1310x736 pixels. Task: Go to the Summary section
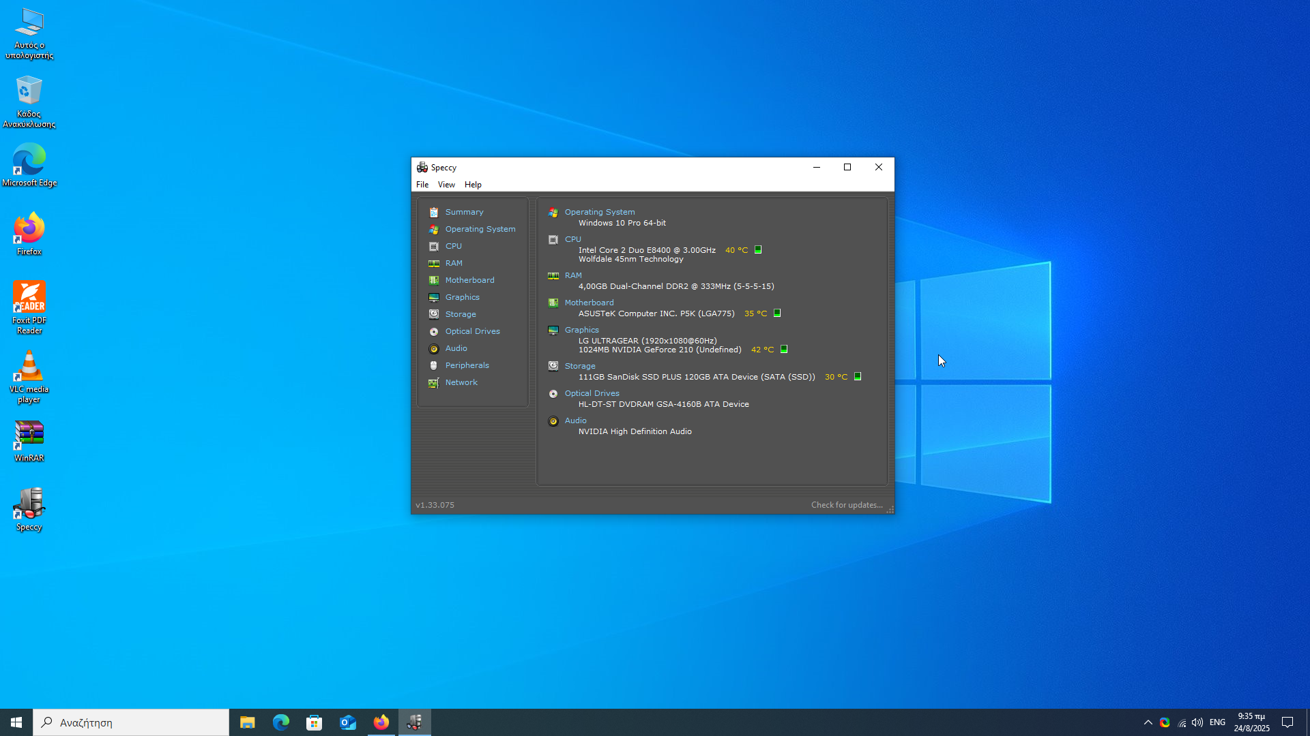tap(464, 212)
